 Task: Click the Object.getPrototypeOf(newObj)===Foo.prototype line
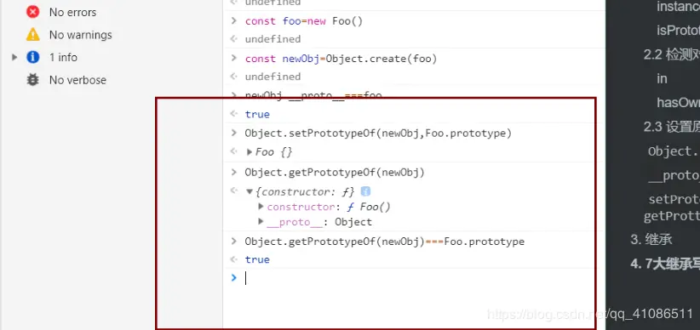384,242
